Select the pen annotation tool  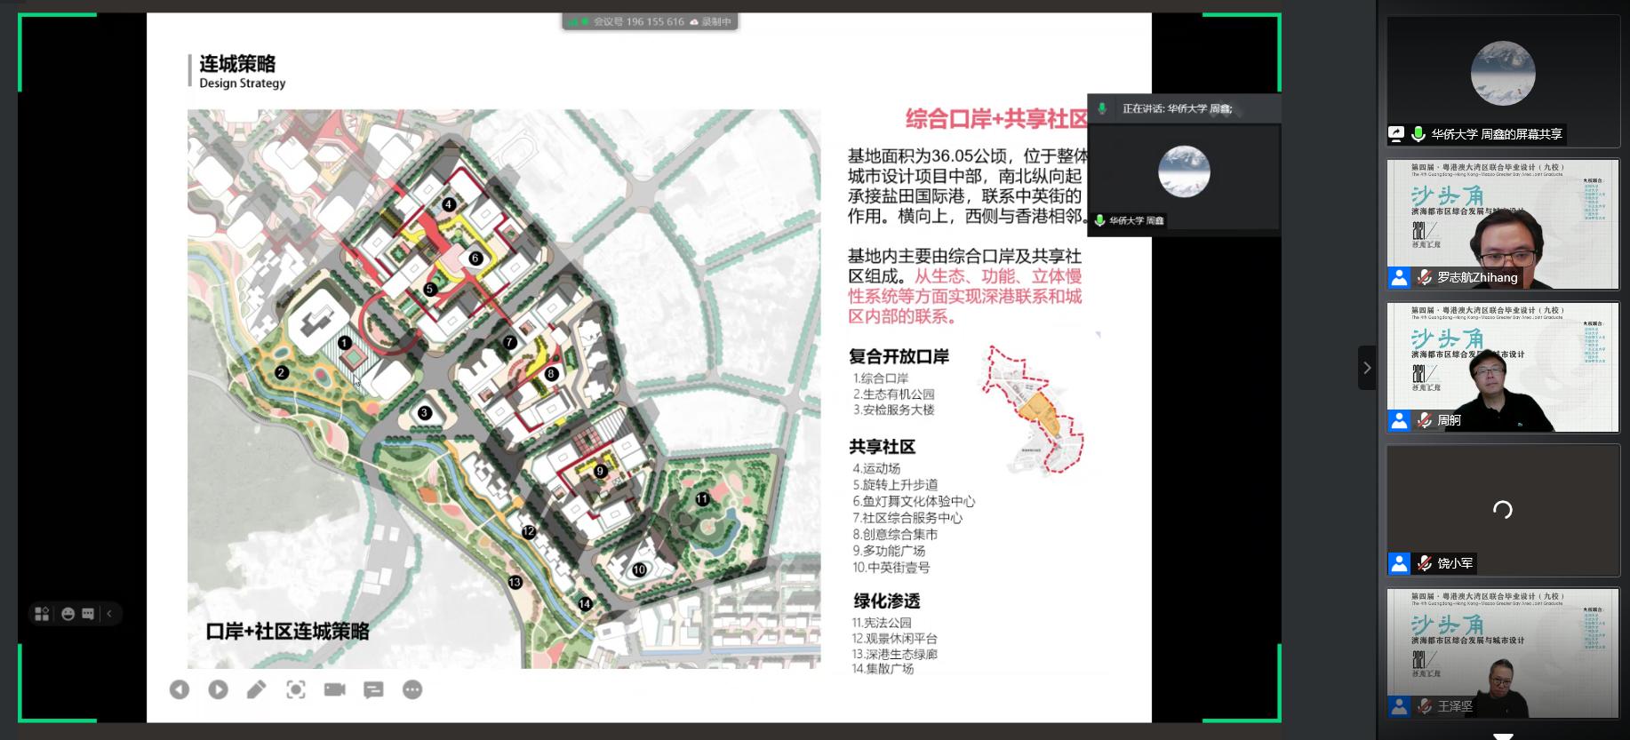(257, 689)
